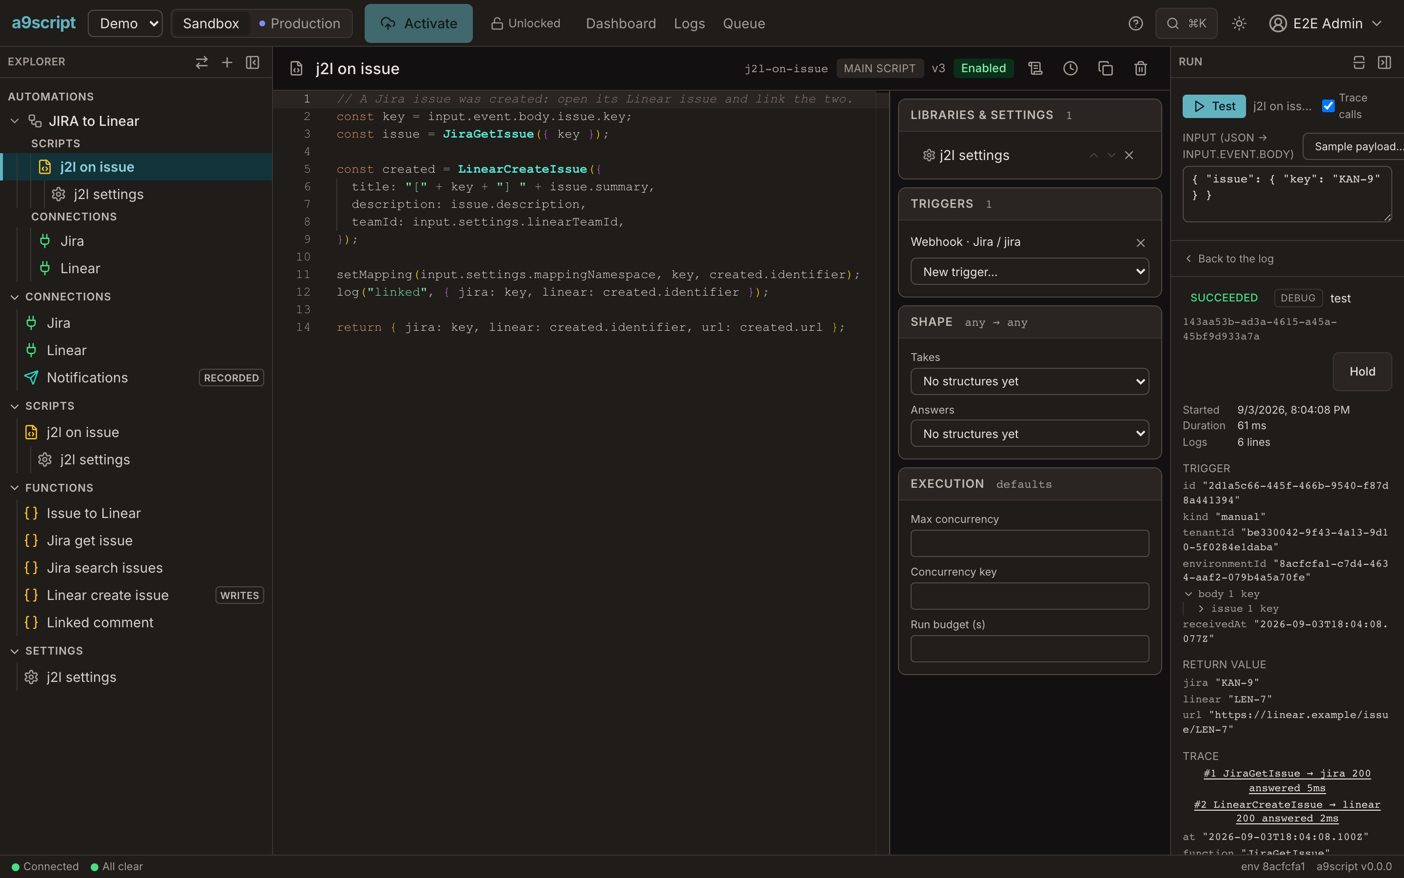Click the Hold button
This screenshot has width=1404, height=878.
tap(1362, 372)
